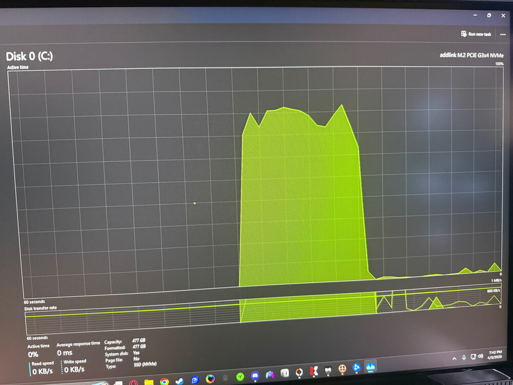
Task: Click the rainbow color ring taskbar icon
Action: 210,379
